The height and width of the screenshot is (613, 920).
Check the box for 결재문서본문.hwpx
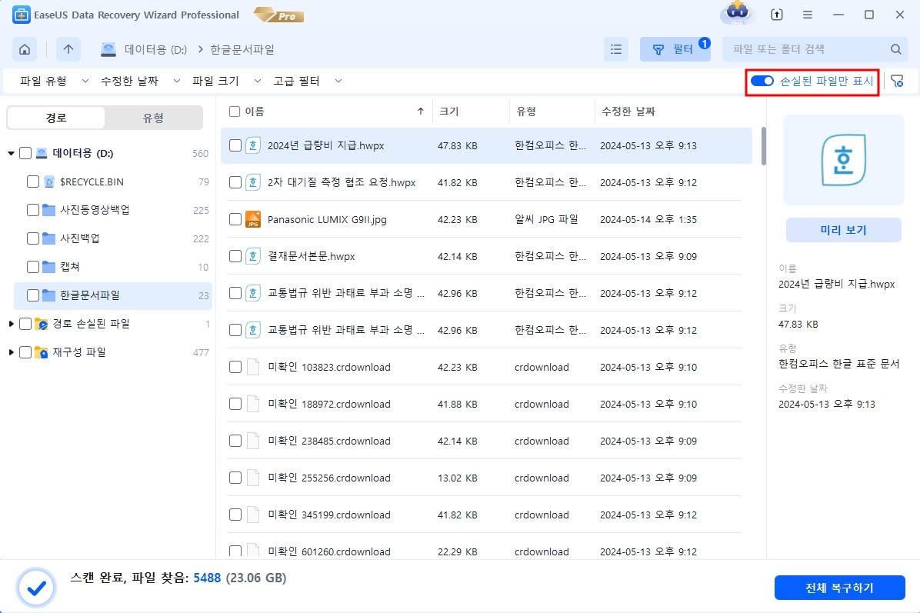pyautogui.click(x=235, y=256)
